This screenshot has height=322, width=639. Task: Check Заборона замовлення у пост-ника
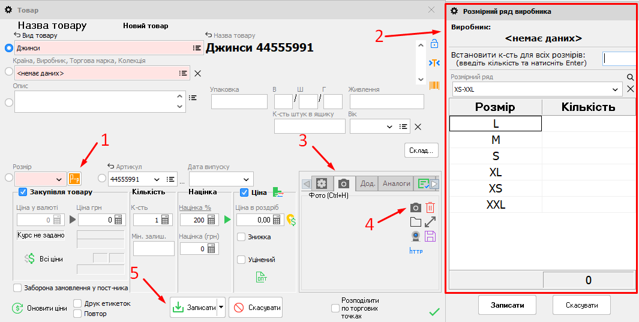click(17, 288)
